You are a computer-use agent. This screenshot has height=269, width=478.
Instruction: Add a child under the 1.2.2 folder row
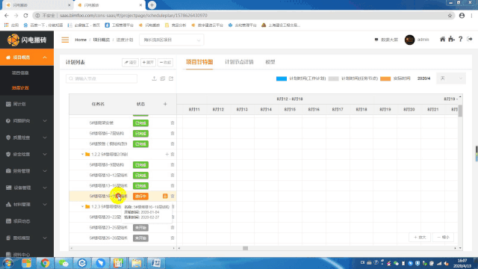(167, 155)
